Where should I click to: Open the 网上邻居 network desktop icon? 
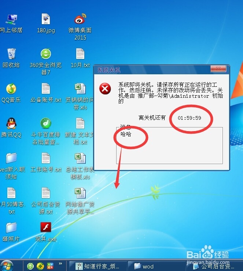[11, 19]
